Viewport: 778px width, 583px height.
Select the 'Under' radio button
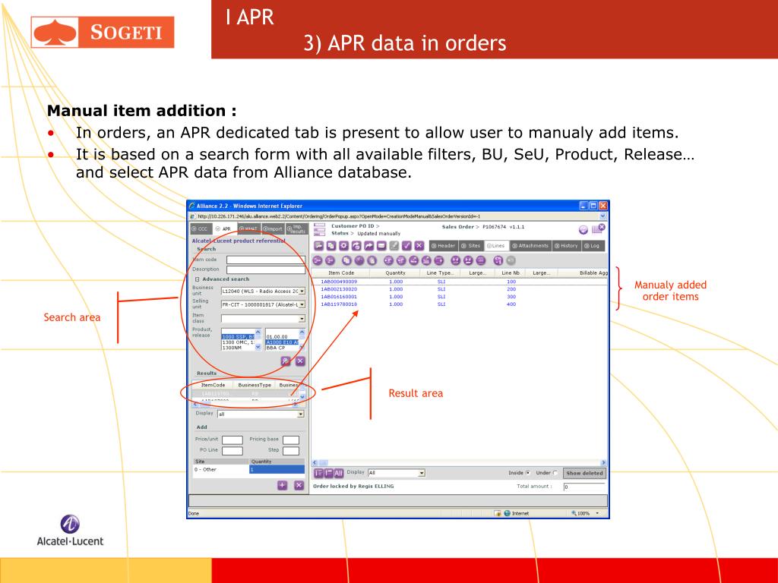pyautogui.click(x=555, y=473)
